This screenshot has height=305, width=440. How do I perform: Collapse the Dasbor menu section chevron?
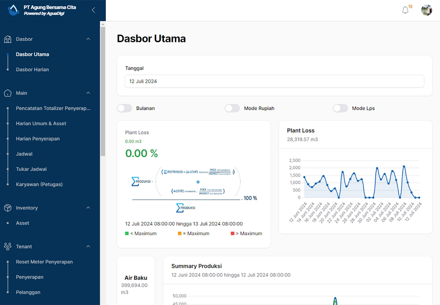(x=88, y=39)
